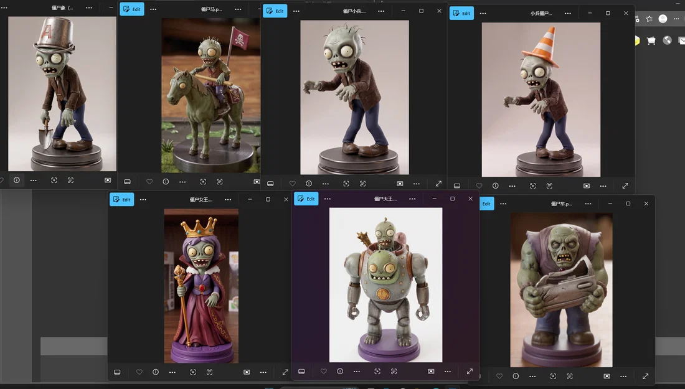Image resolution: width=685 pixels, height=389 pixels.
Task: Click the globe icon in browser toolbar
Action: [667, 40]
